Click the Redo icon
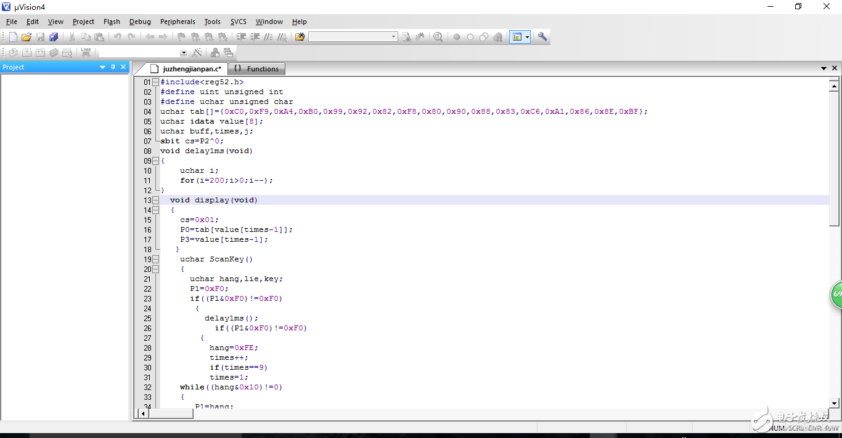 pos(131,37)
